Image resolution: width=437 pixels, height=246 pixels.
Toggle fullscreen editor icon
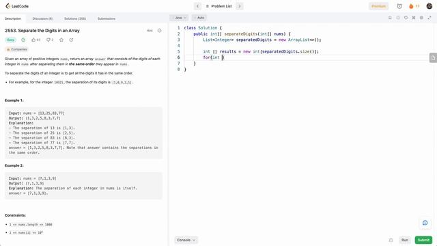point(429,18)
